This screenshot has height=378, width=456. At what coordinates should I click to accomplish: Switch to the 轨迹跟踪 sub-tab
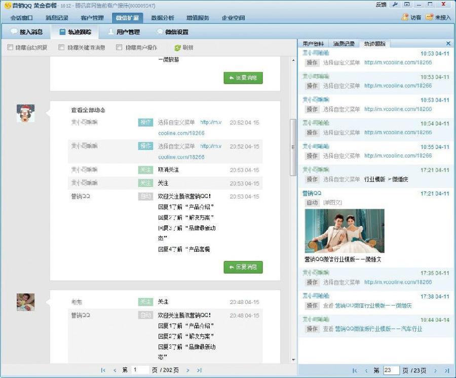pyautogui.click(x=75, y=32)
